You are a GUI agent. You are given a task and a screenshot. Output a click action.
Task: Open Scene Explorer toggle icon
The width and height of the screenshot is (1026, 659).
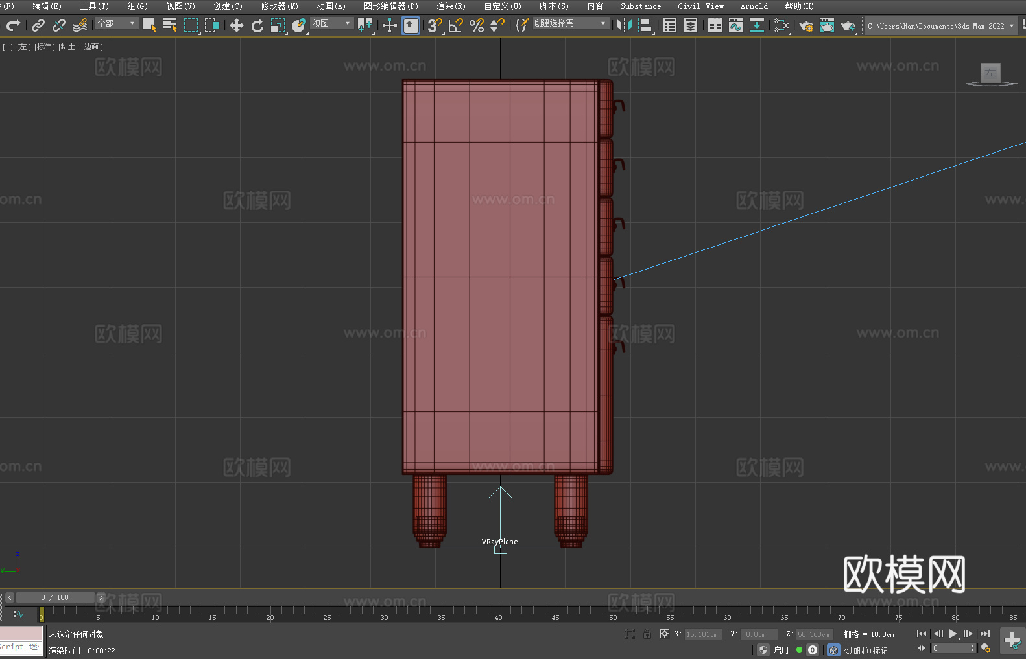pos(670,25)
